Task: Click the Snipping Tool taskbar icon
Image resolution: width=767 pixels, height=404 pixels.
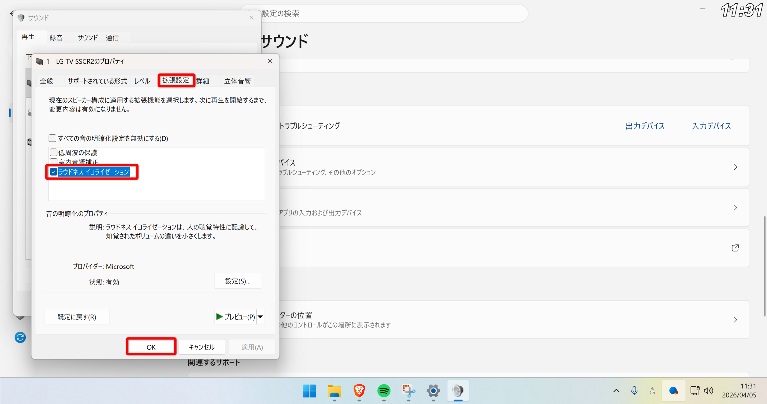Action: [x=408, y=391]
